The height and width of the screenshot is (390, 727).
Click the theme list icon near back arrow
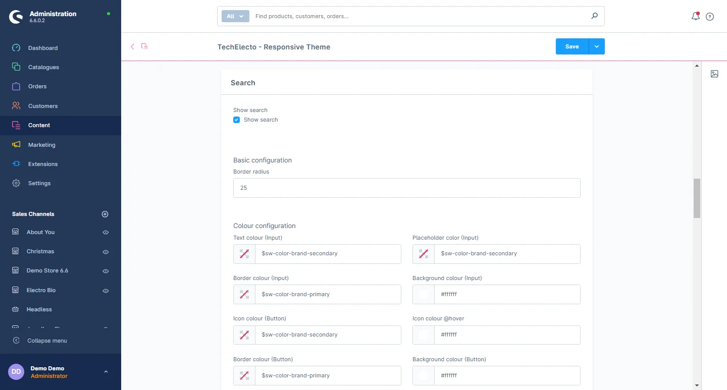pos(145,46)
